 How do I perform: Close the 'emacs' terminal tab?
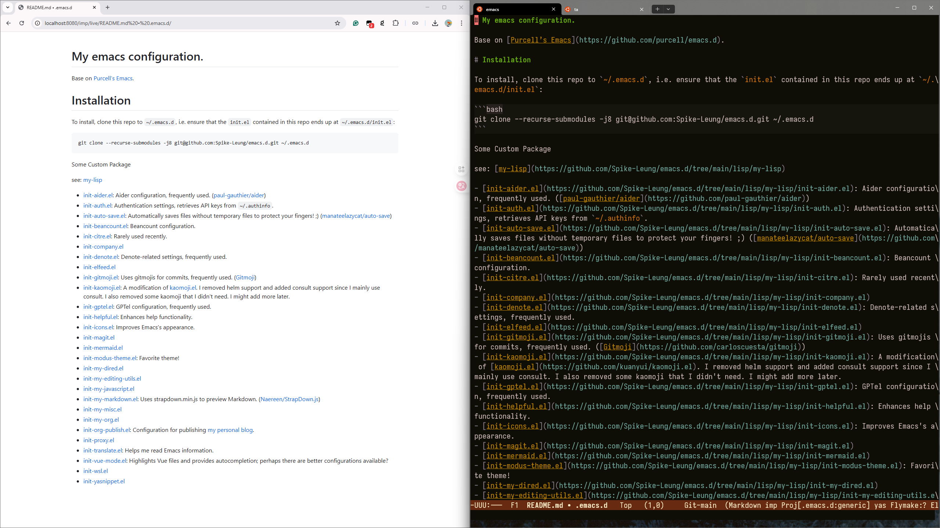coord(554,9)
